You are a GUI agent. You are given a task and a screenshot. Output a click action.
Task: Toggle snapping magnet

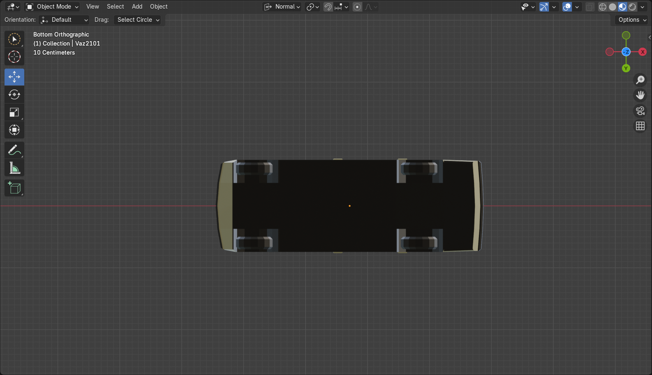(328, 7)
